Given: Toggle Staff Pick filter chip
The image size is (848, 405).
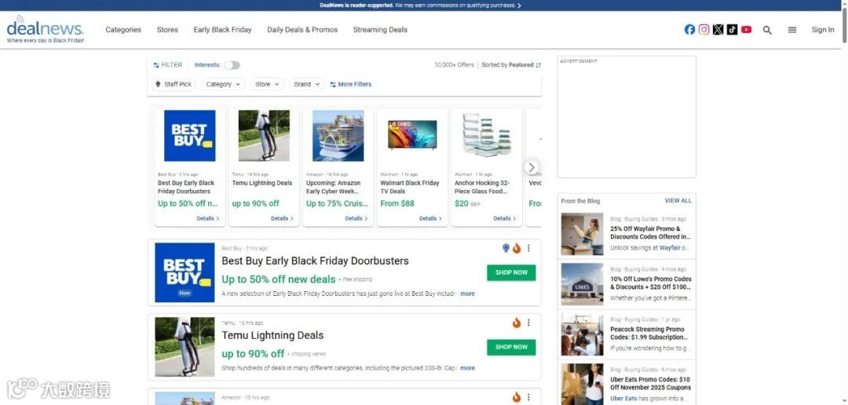Looking at the screenshot, I should 173,84.
